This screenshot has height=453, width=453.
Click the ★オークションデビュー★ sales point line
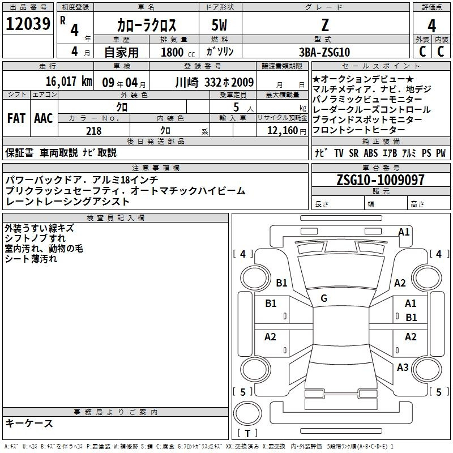pos(363,79)
